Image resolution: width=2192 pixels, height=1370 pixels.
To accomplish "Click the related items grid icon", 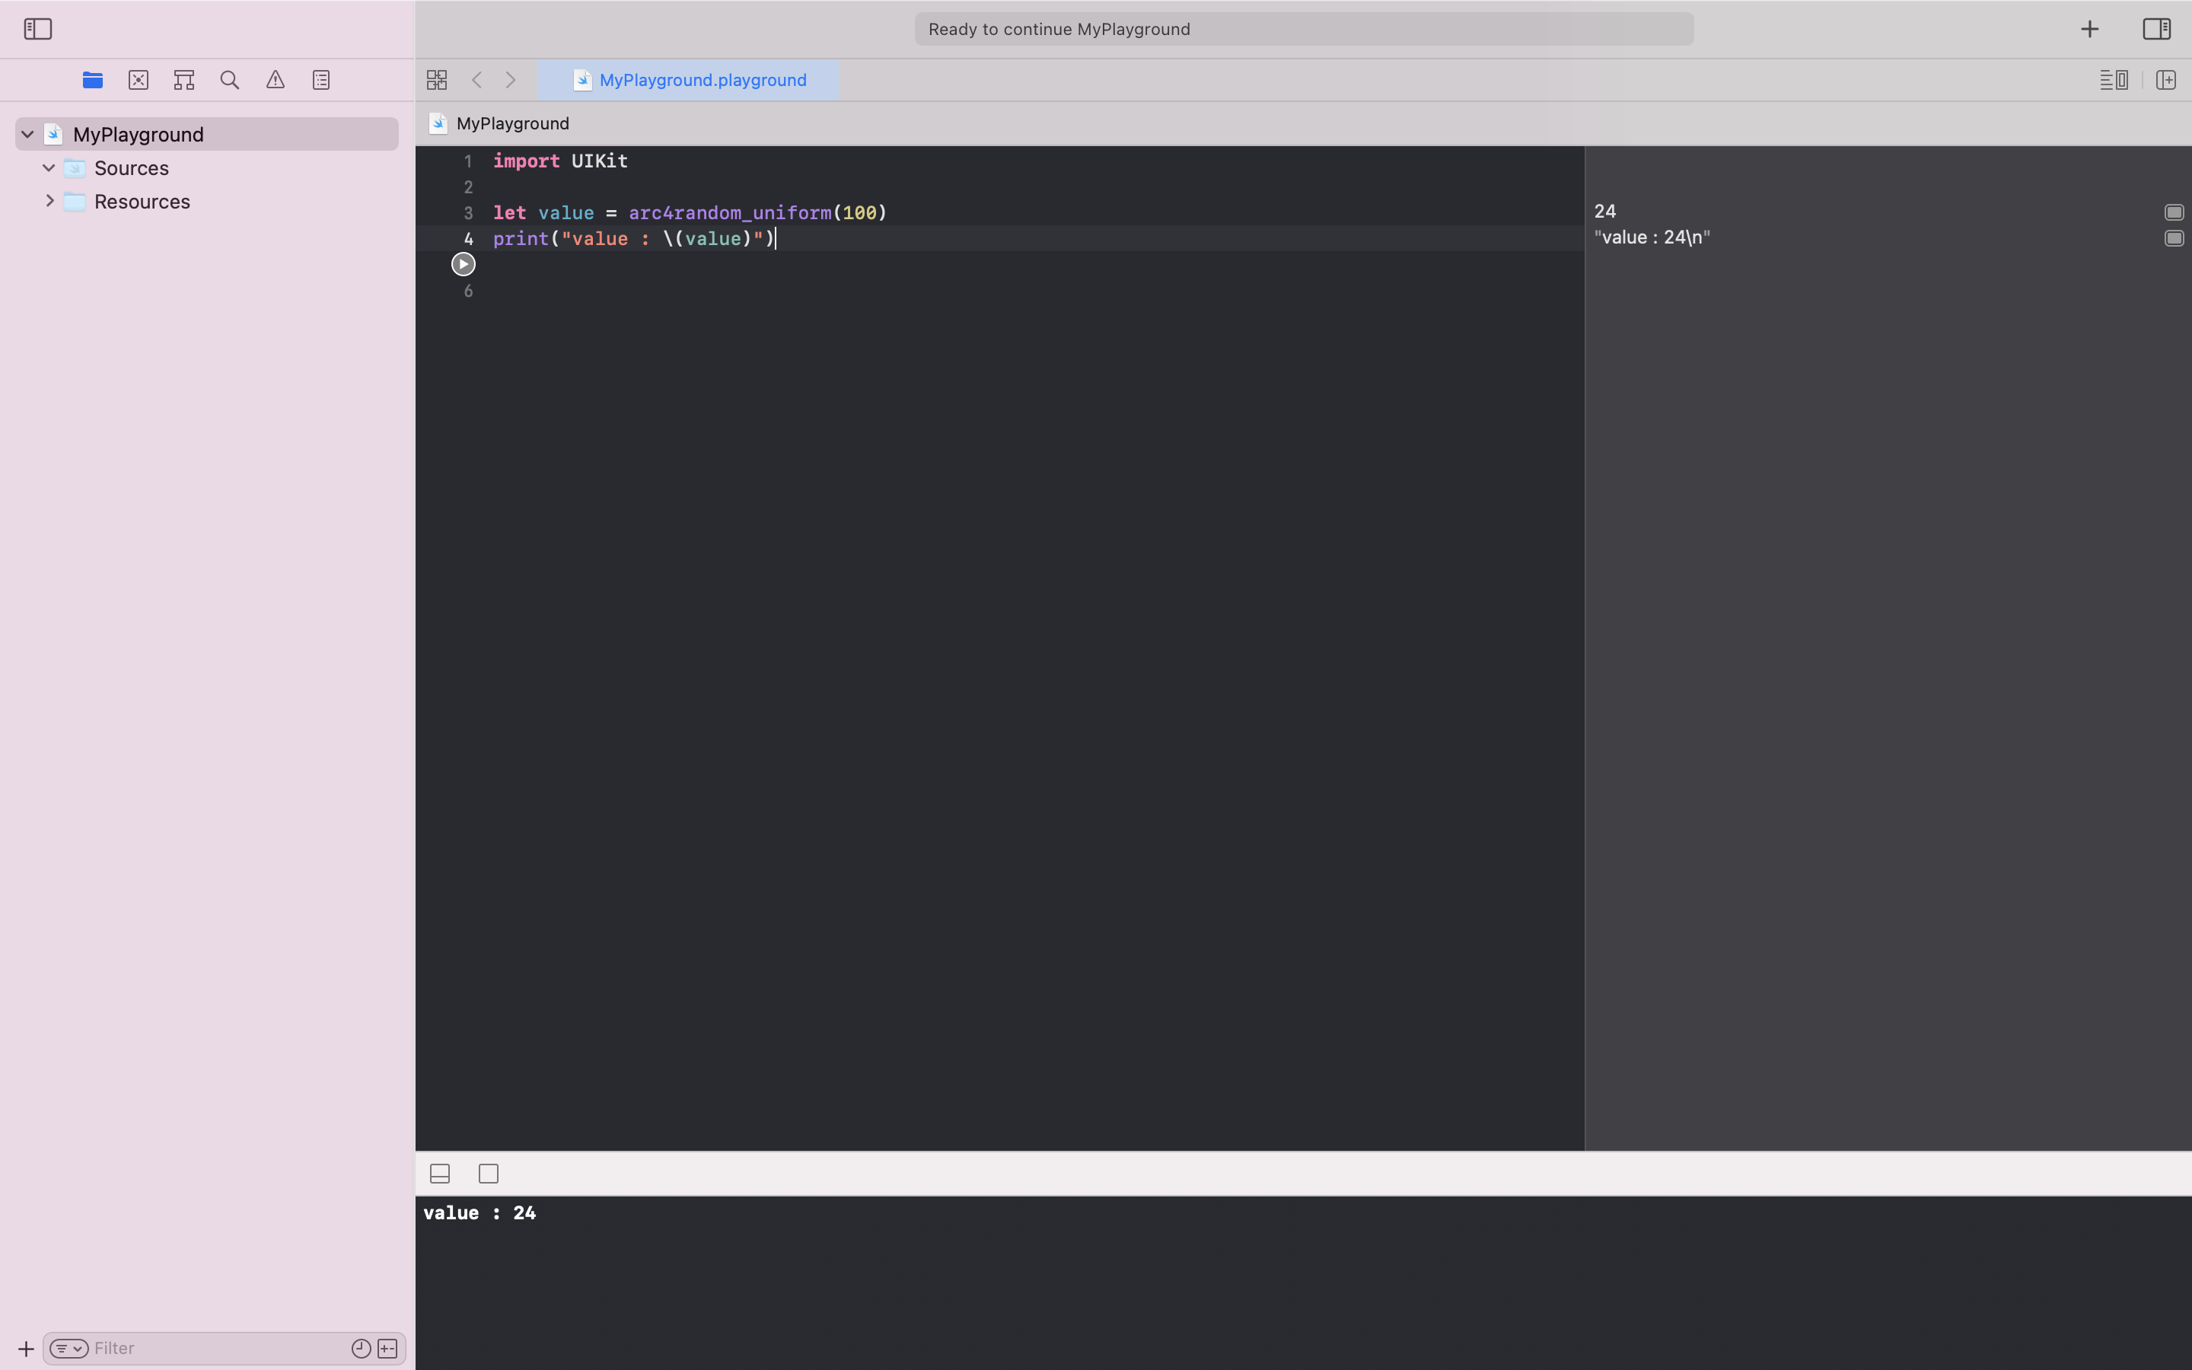I will click(x=437, y=80).
